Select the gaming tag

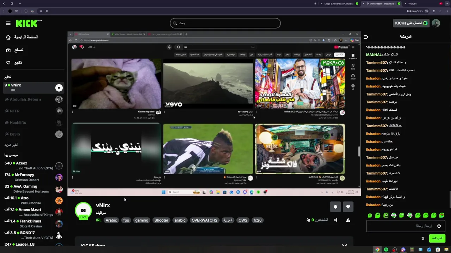point(142,220)
